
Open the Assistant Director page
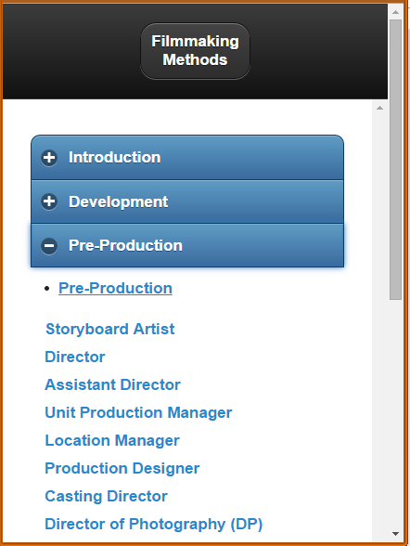pos(112,384)
